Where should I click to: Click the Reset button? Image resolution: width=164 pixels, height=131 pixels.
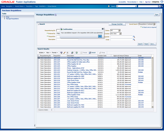click(146, 44)
